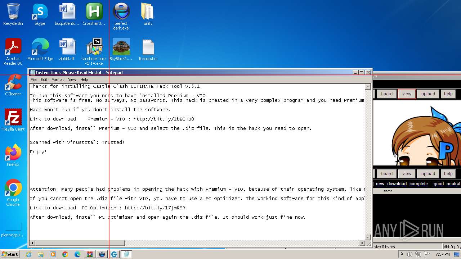Viewport: 461px width, 259px height.
Task: Click the name column header
Action: [x=388, y=191]
